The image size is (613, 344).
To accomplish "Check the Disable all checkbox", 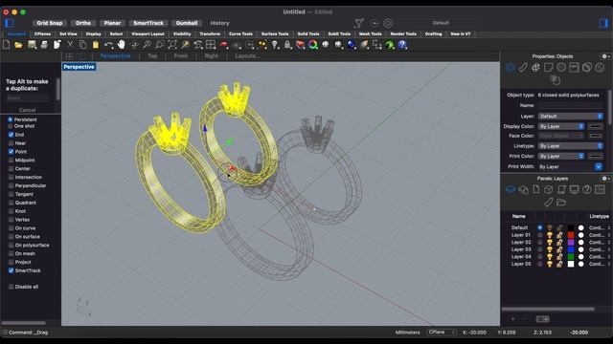I will click(x=11, y=287).
